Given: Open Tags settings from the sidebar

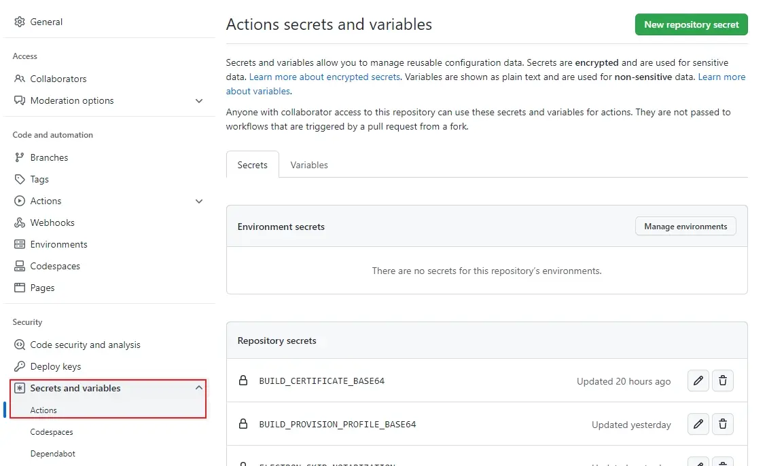Looking at the screenshot, I should coord(20,179).
